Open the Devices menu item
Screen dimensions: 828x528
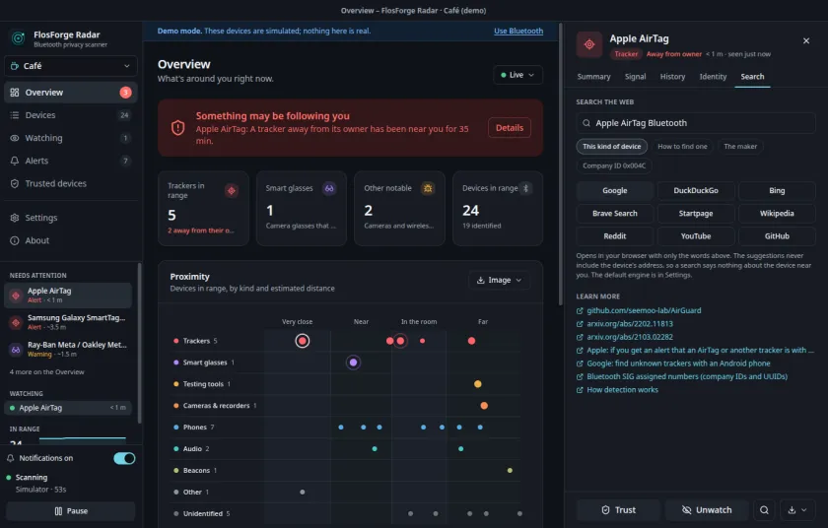click(70, 115)
